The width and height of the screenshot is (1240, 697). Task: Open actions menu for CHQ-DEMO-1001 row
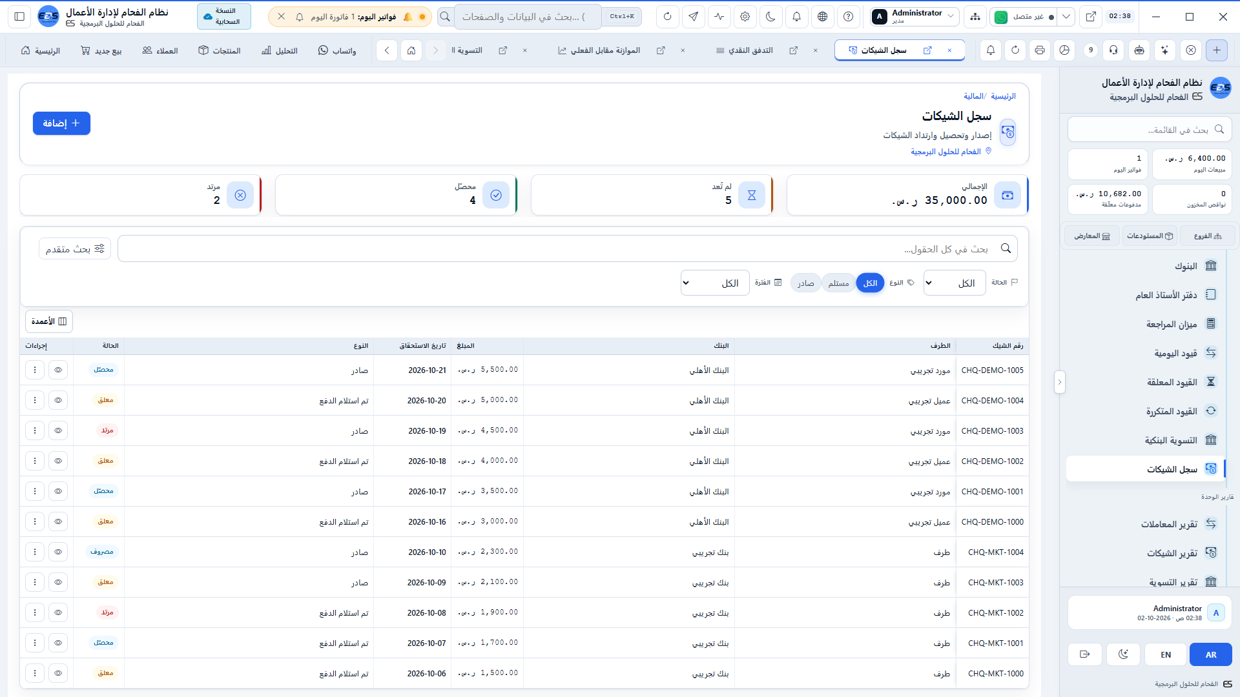point(35,491)
